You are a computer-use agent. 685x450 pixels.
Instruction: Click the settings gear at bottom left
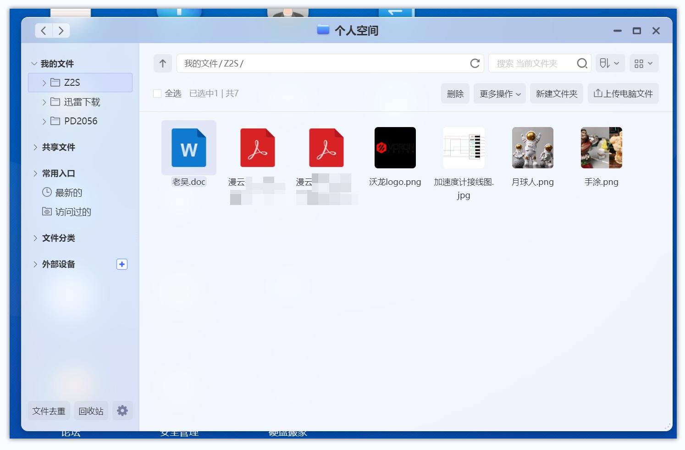[x=122, y=411]
